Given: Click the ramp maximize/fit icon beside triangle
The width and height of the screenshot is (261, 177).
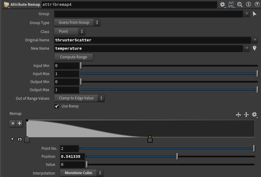Looking at the screenshot, I should pyautogui.click(x=20, y=139).
